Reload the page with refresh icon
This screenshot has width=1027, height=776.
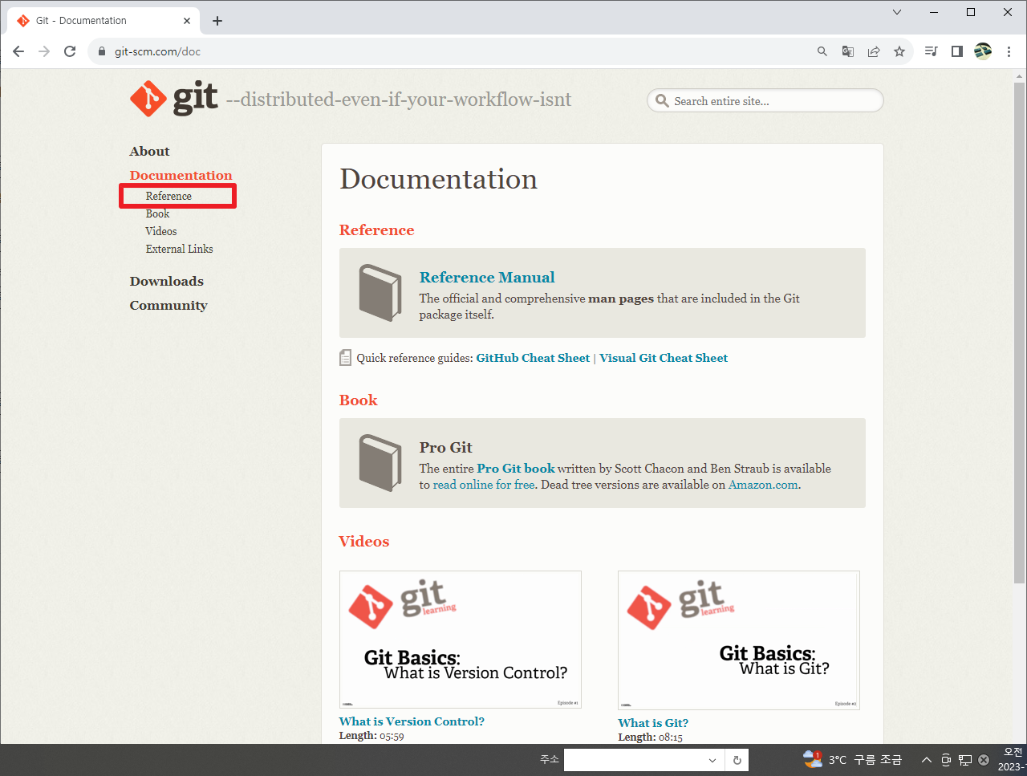[x=70, y=51]
